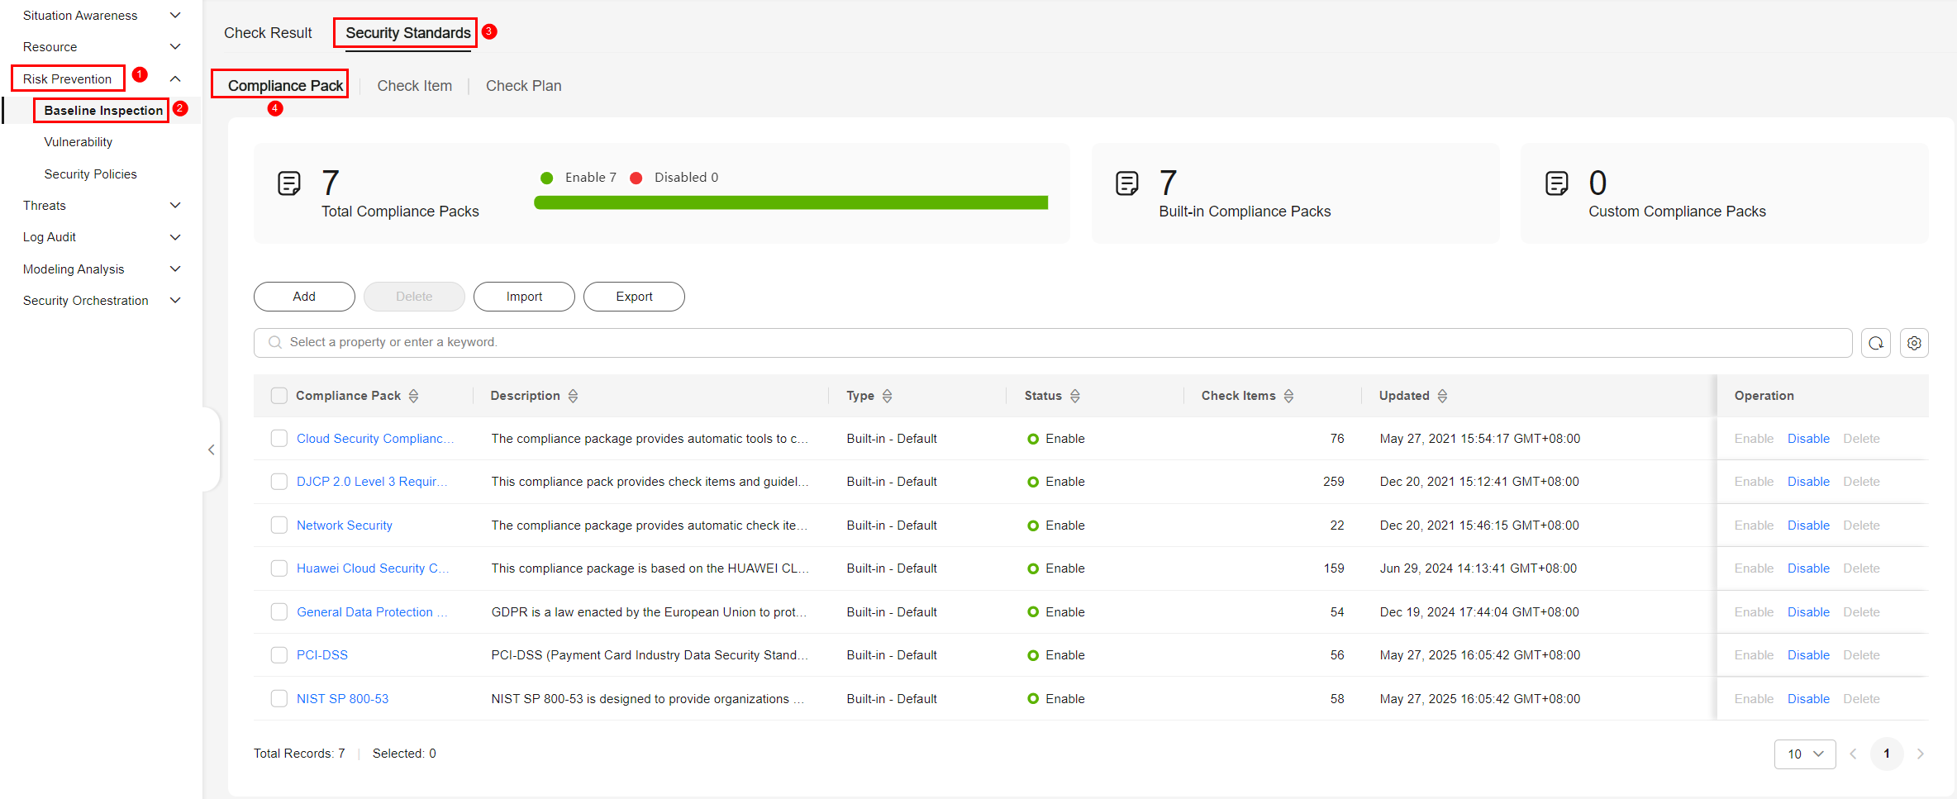Click the search magnifier icon

point(275,342)
